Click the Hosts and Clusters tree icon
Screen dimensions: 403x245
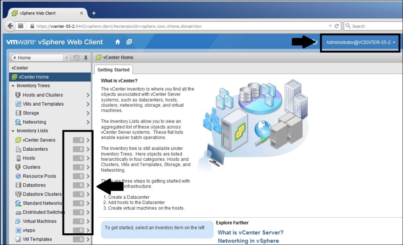coord(18,95)
